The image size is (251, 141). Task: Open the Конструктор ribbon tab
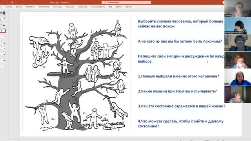(x=44, y=7)
